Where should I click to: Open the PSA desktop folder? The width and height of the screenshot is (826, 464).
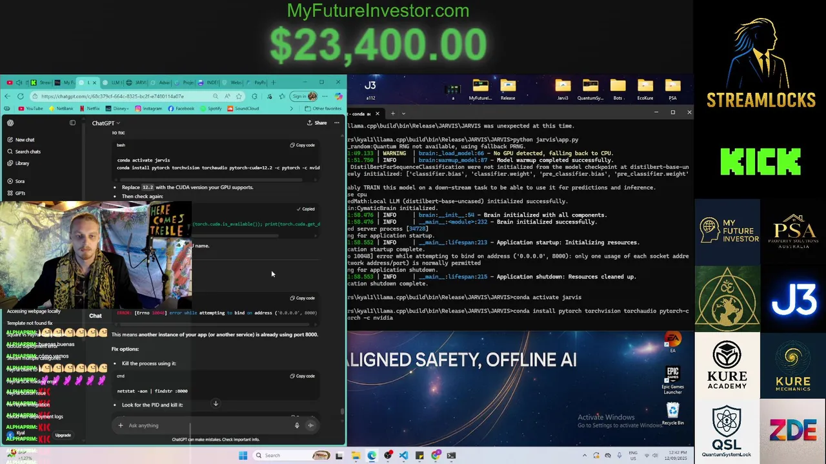tap(672, 90)
